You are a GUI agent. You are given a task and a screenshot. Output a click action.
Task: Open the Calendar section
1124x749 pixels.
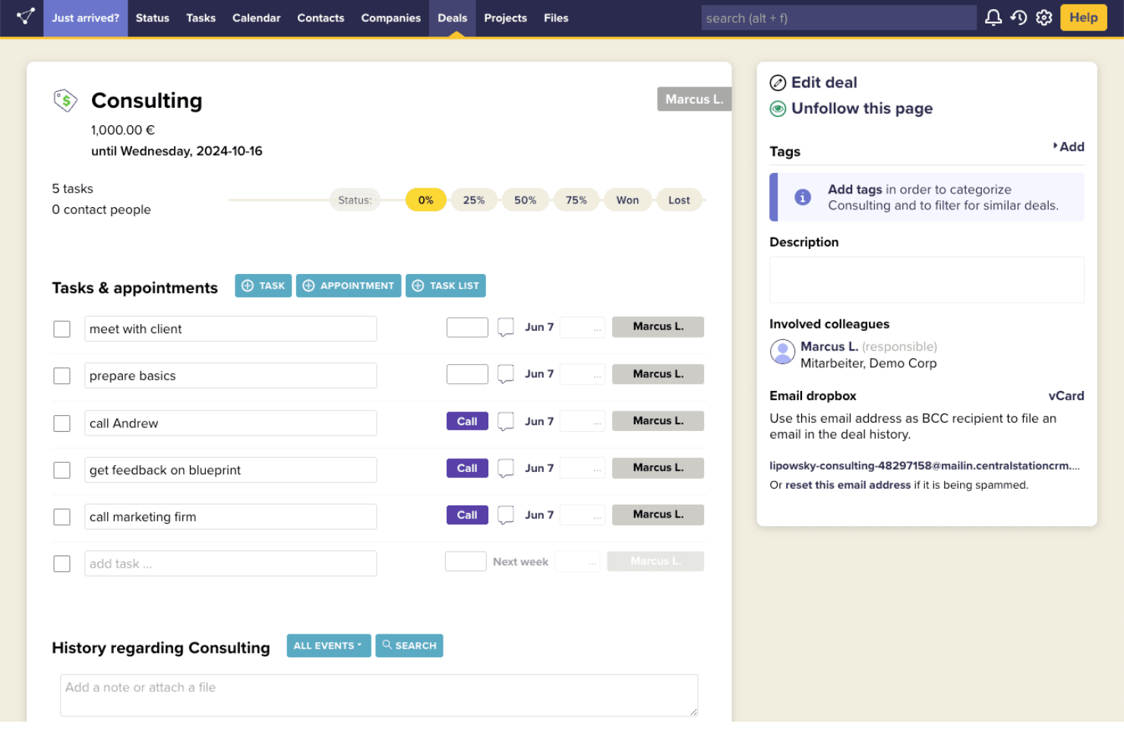click(x=256, y=17)
